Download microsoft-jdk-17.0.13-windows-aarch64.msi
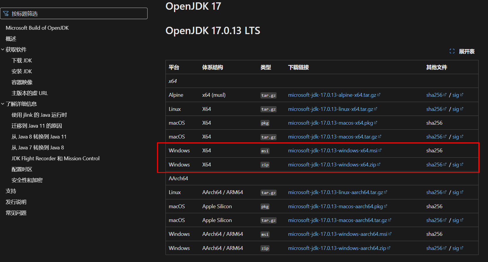488x262 pixels. point(340,234)
